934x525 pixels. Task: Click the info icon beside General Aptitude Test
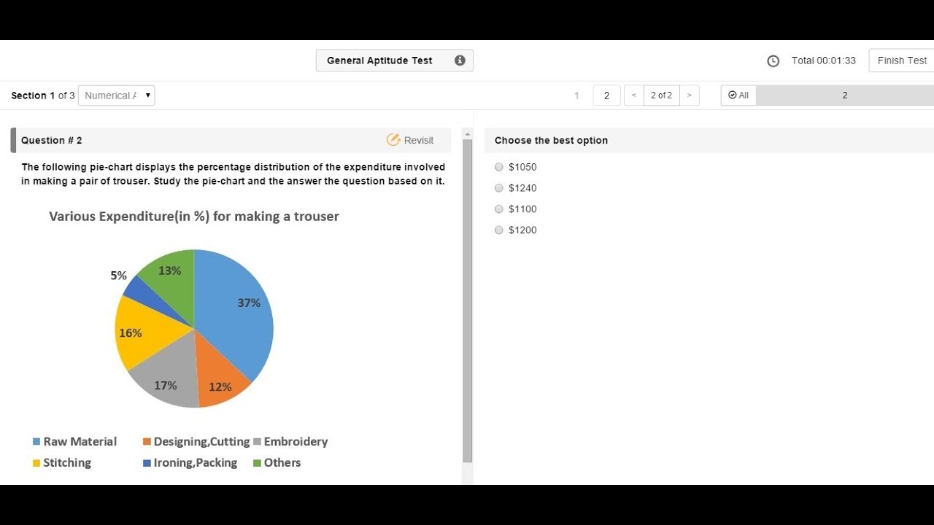point(460,61)
